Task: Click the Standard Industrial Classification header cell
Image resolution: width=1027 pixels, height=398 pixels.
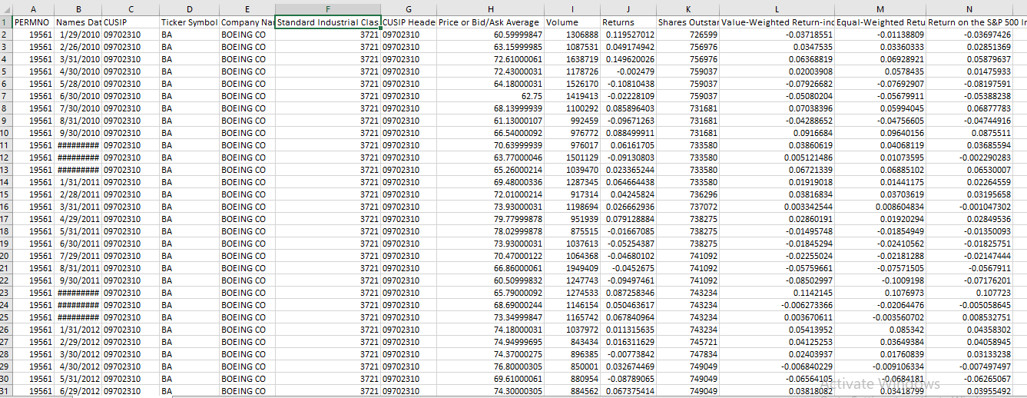Action: click(328, 22)
